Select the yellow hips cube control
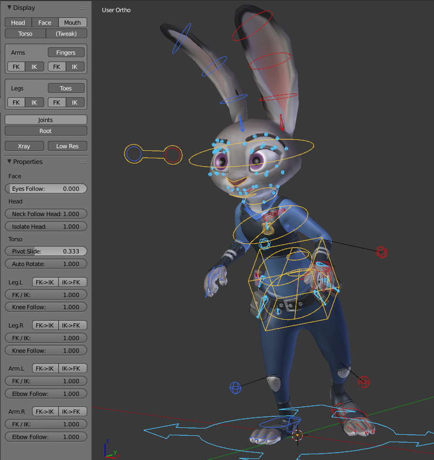The height and width of the screenshot is (460, 434). 293,284
